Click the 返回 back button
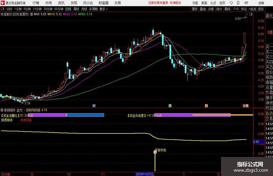Viewport: 273px width, 176px height. click(x=261, y=9)
